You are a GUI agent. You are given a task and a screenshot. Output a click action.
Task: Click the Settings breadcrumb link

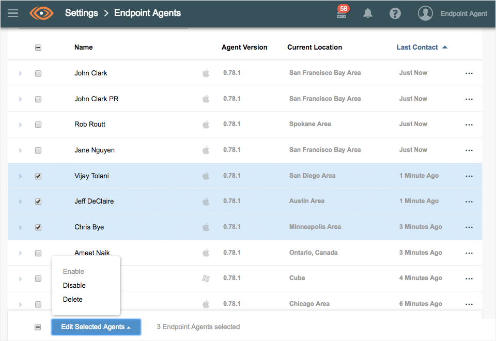(x=81, y=13)
